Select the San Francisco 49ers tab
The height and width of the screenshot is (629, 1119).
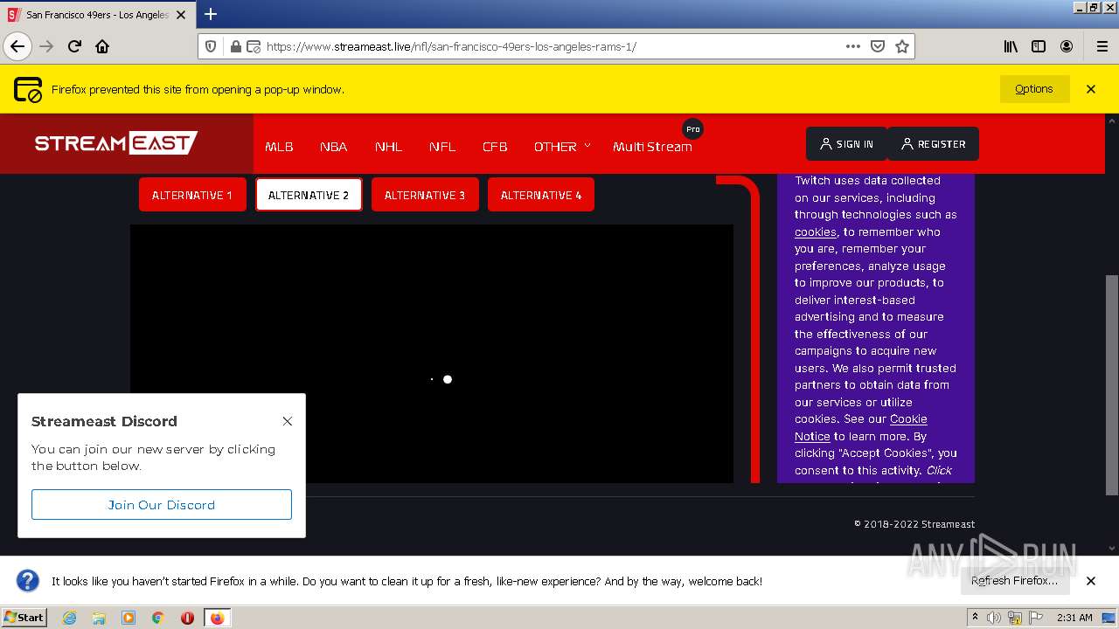[x=98, y=15]
